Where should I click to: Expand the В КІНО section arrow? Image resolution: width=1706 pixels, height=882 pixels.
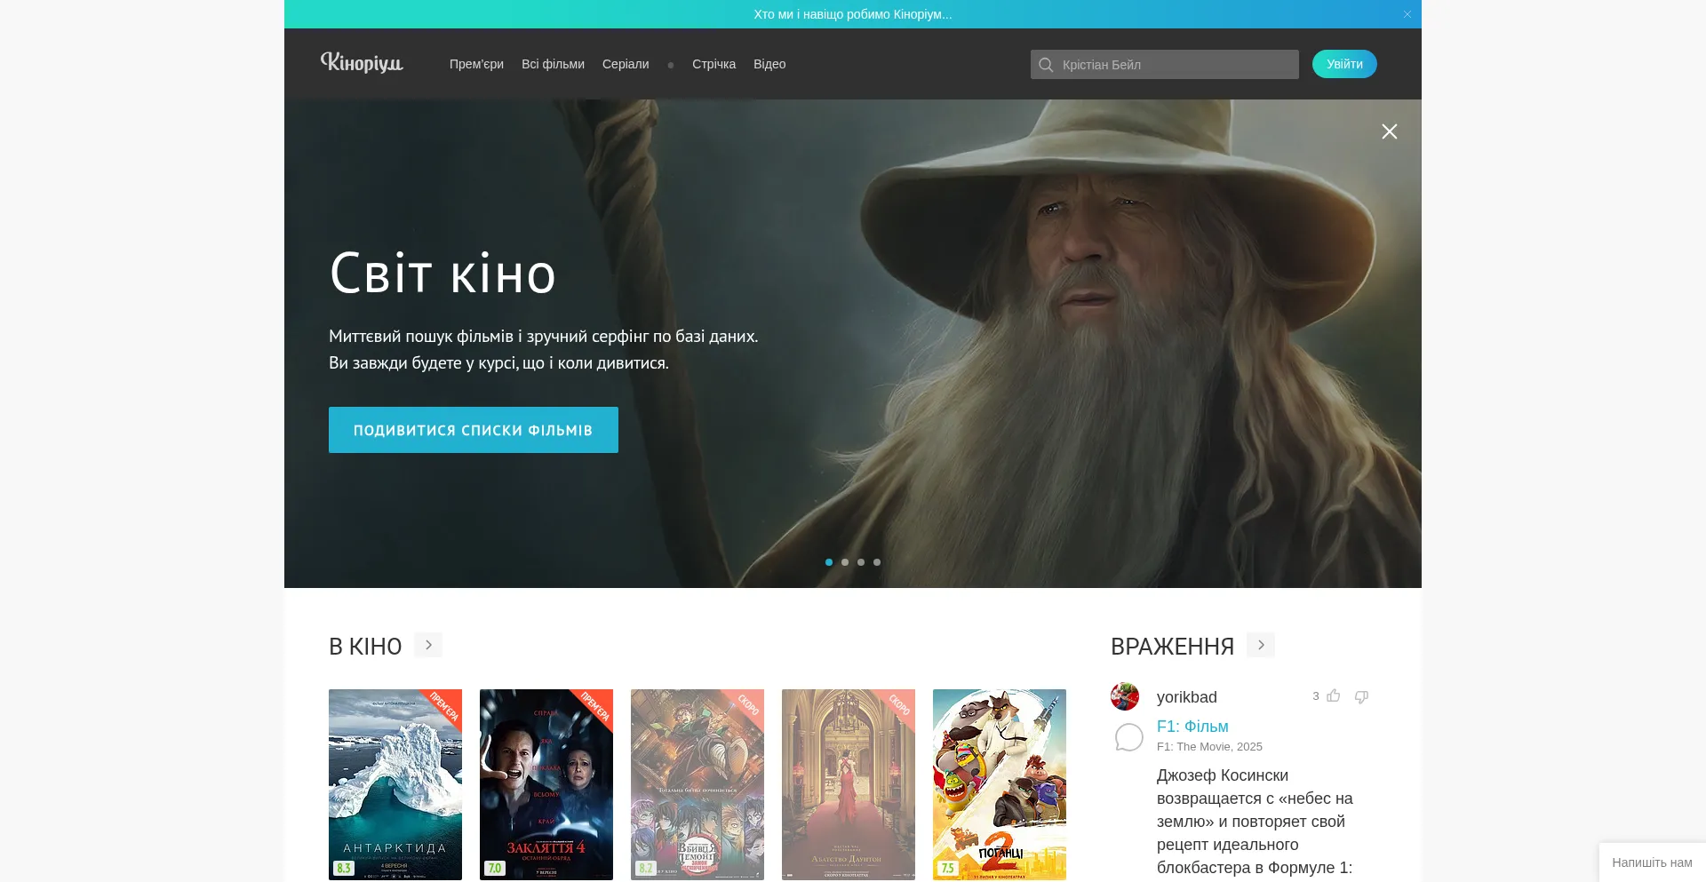coord(428,645)
